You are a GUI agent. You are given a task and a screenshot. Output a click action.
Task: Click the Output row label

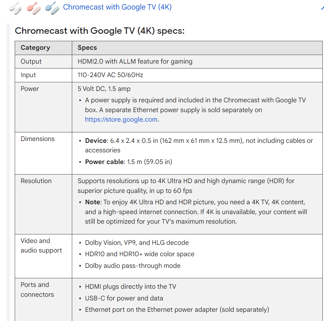[31, 61]
